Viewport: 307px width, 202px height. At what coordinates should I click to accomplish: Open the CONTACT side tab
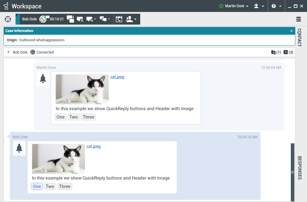(299, 37)
